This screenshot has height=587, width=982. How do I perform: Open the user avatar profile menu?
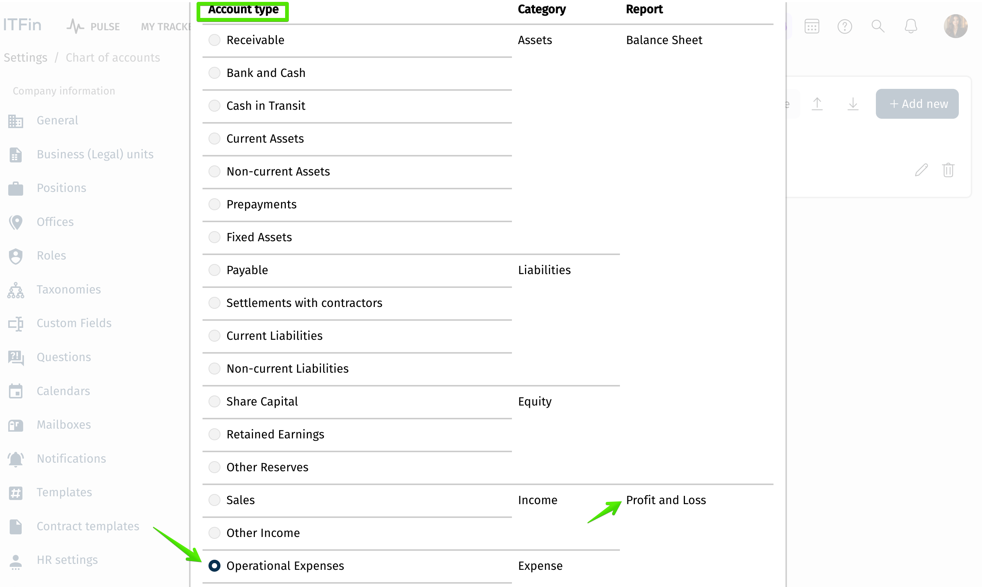pos(955,26)
